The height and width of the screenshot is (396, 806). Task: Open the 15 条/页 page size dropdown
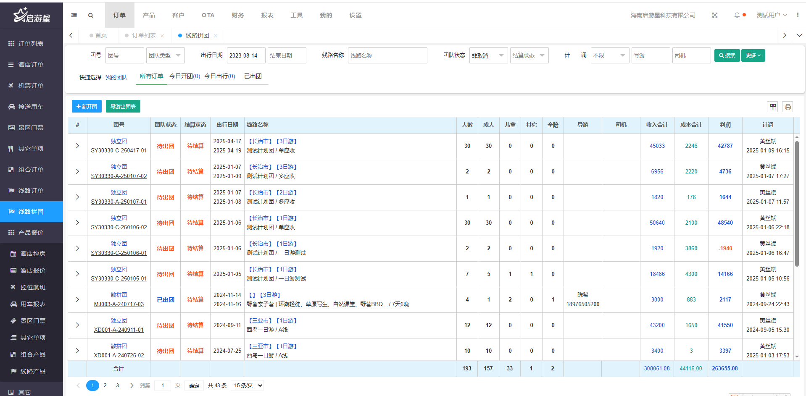click(x=248, y=386)
